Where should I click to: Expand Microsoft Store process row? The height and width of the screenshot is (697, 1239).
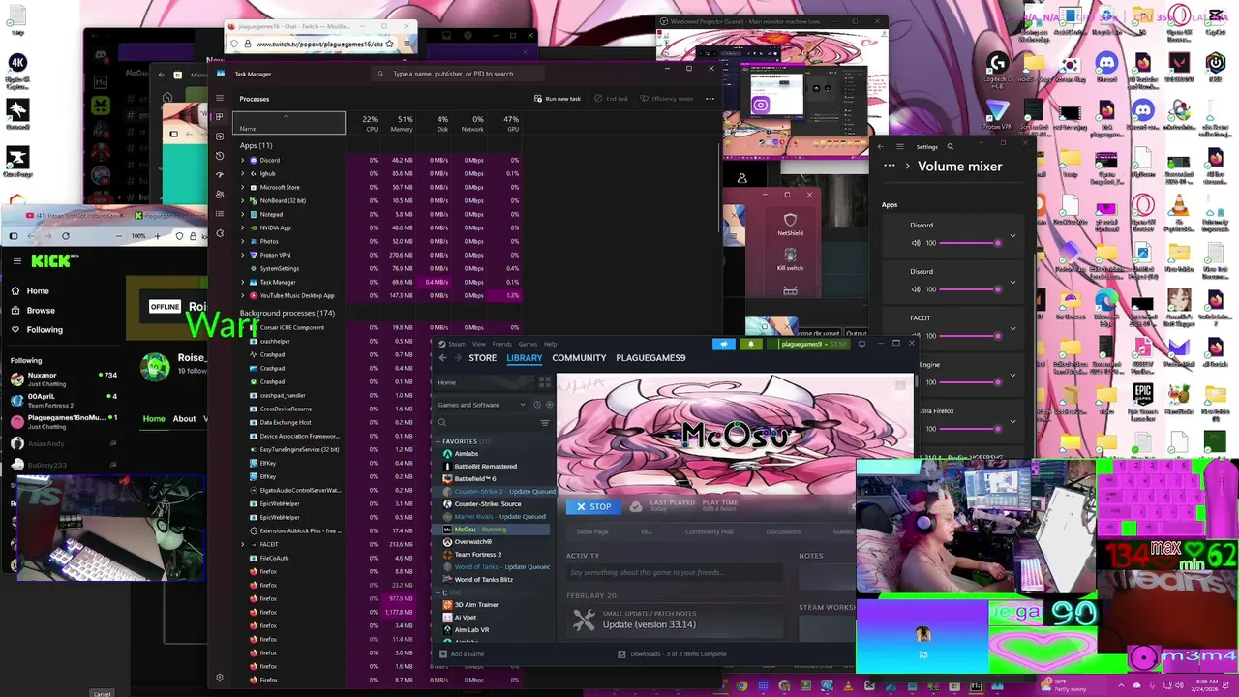pyautogui.click(x=242, y=187)
